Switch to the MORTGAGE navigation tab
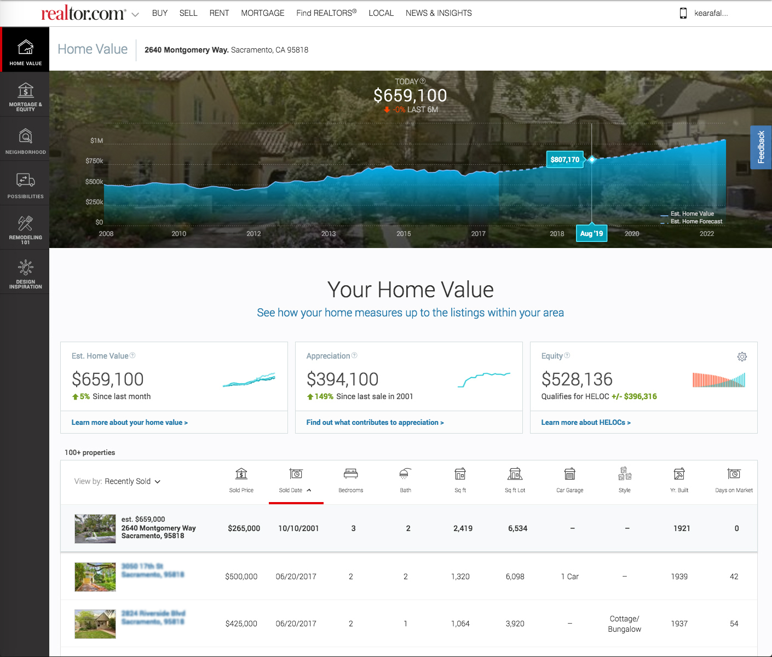The height and width of the screenshot is (657, 772). click(262, 13)
